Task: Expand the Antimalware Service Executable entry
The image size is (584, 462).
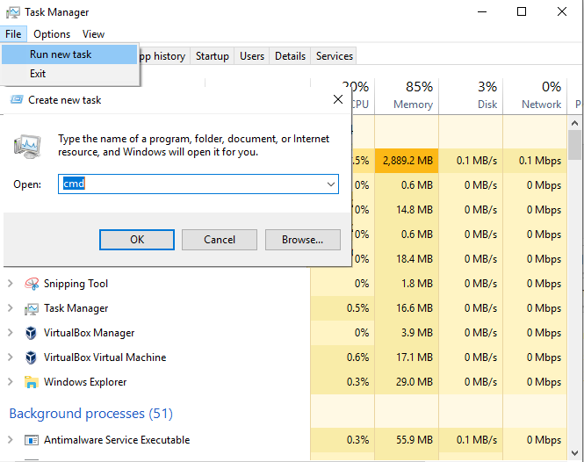Action: click(11, 440)
